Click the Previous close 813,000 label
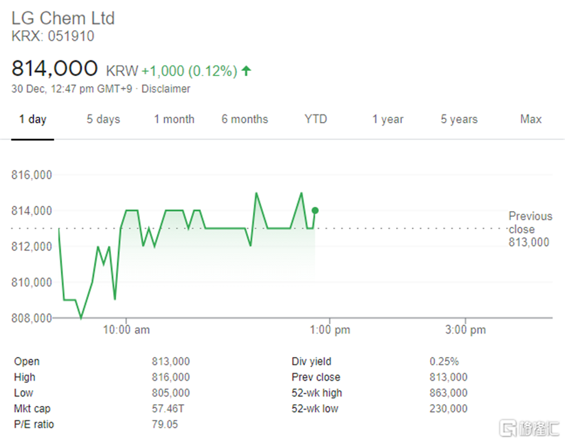This screenshot has height=443, width=565. [x=529, y=229]
